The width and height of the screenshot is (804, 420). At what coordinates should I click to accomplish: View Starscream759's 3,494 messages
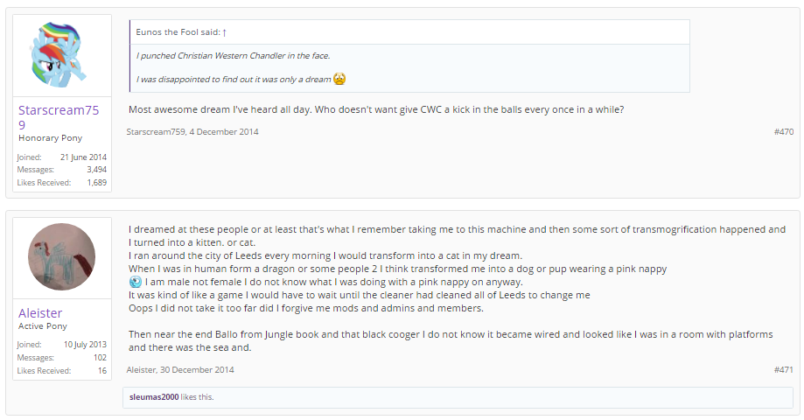pyautogui.click(x=96, y=170)
